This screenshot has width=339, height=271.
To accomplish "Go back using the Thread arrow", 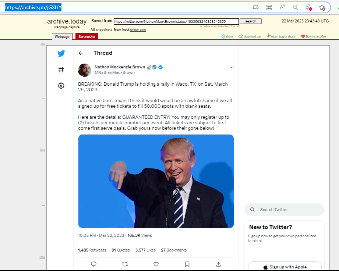I will 81,53.
